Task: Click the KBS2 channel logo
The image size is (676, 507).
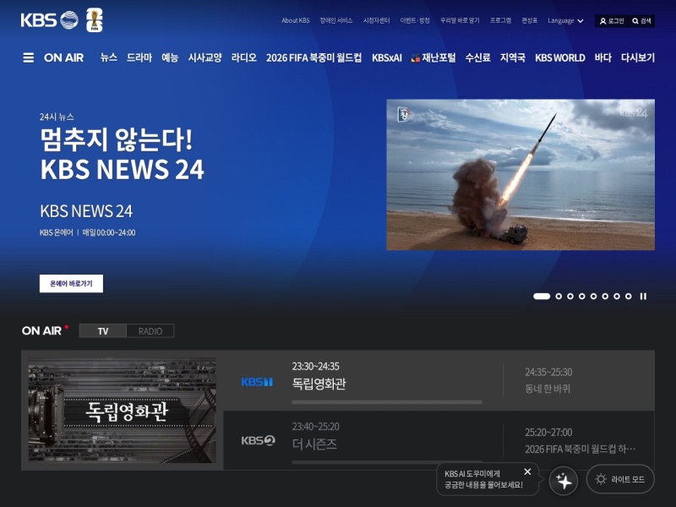Action: pos(258,440)
